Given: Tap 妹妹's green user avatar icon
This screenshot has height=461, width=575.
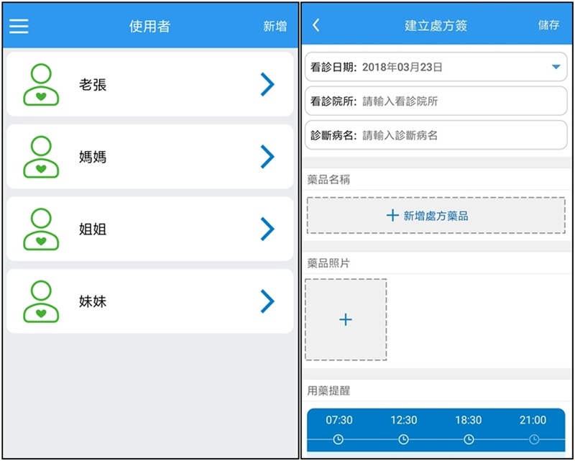Looking at the screenshot, I should tap(41, 301).
